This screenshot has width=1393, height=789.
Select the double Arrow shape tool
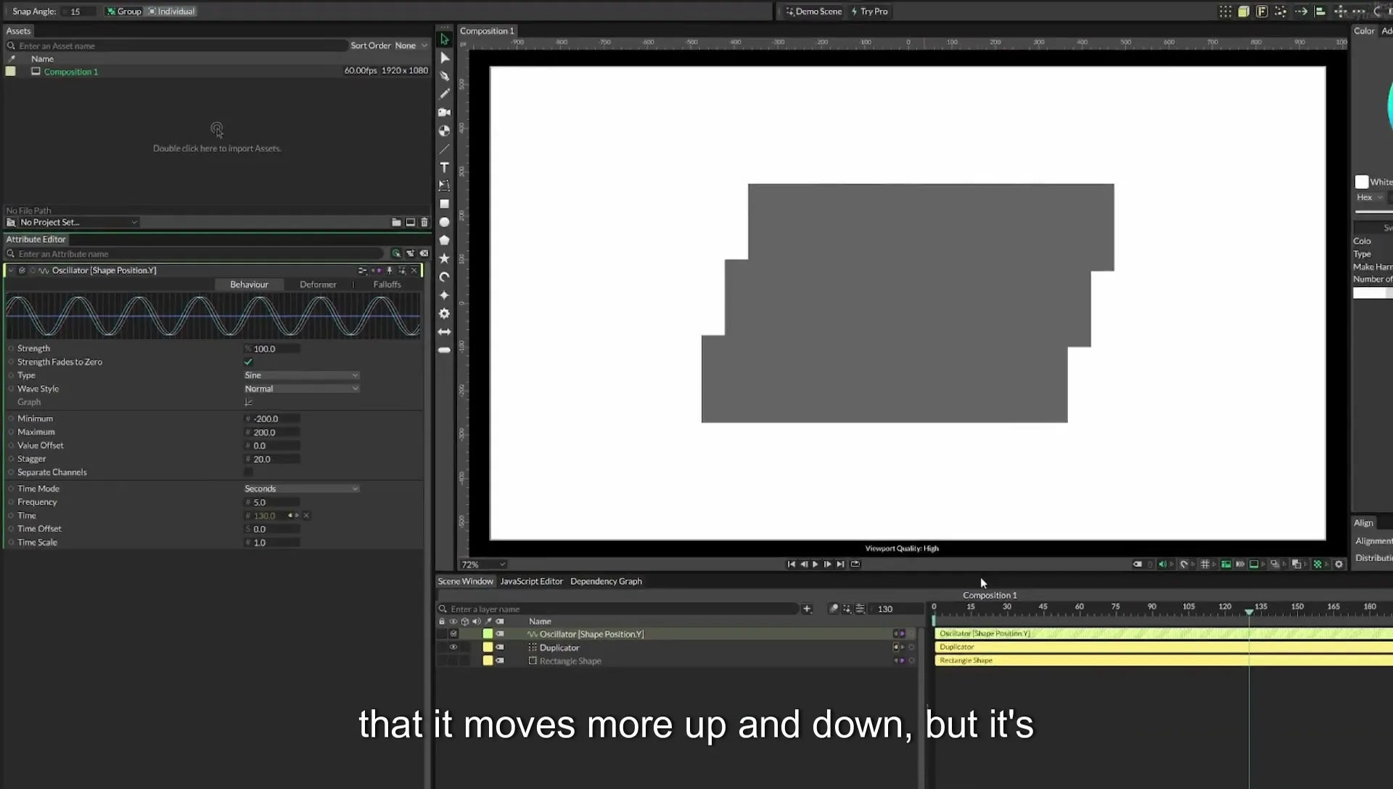[445, 331]
